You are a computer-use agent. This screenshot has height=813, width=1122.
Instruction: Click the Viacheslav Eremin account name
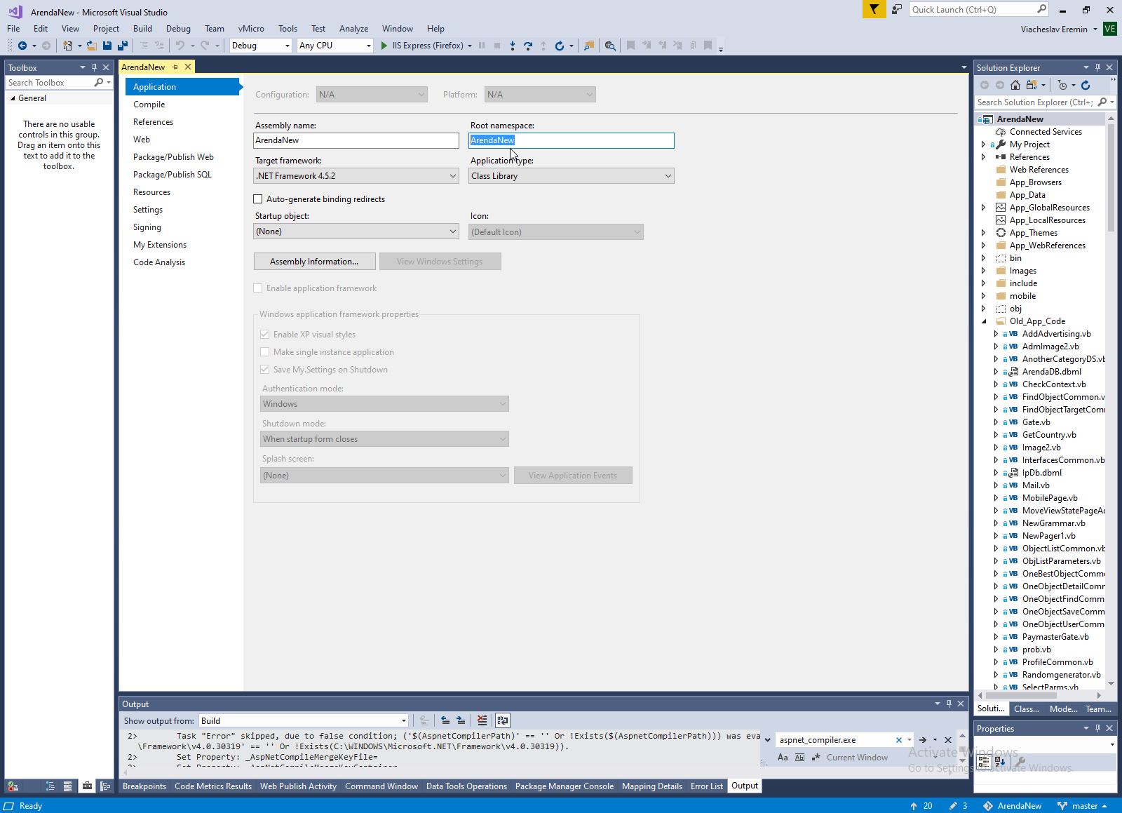1054,29
